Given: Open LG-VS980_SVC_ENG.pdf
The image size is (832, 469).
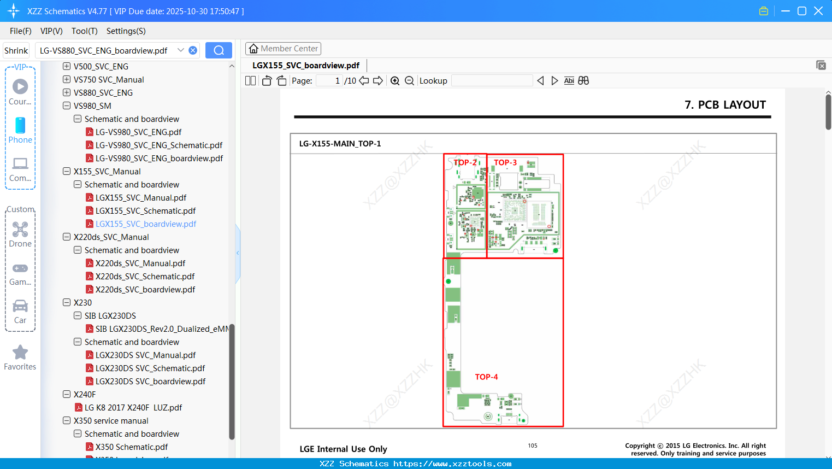Looking at the screenshot, I should (x=138, y=132).
